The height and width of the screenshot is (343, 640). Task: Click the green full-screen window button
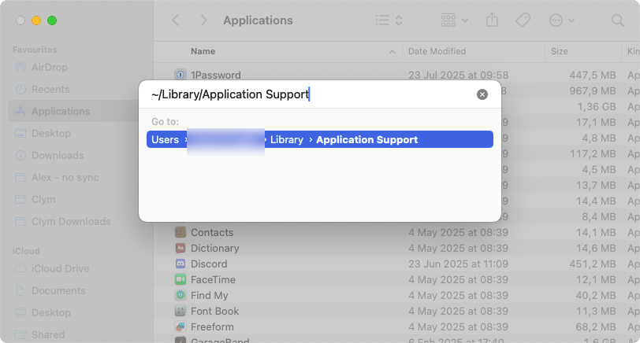(x=52, y=20)
